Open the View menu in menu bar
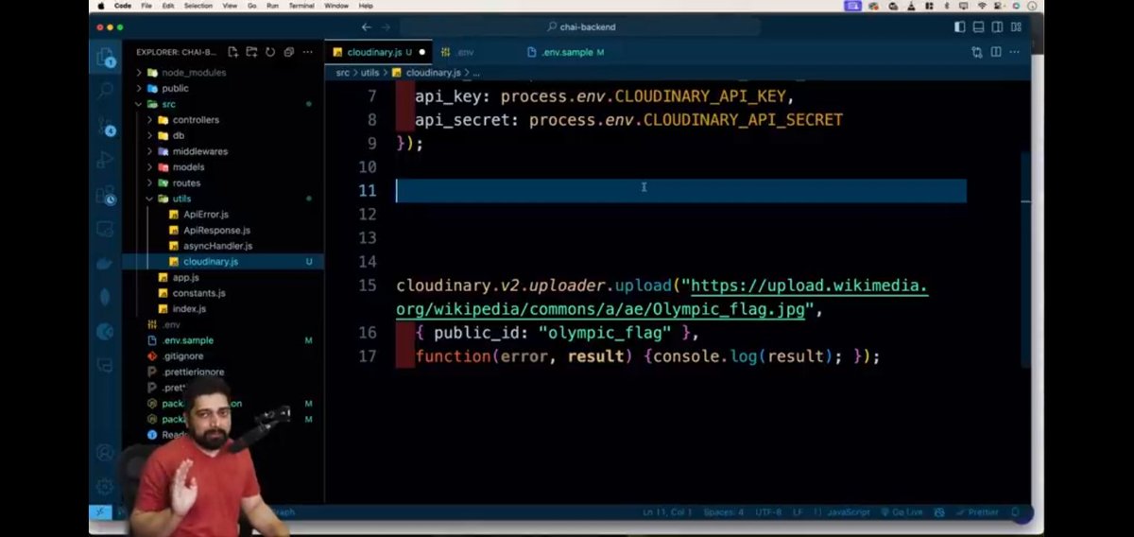The height and width of the screenshot is (537, 1134). pyautogui.click(x=231, y=6)
